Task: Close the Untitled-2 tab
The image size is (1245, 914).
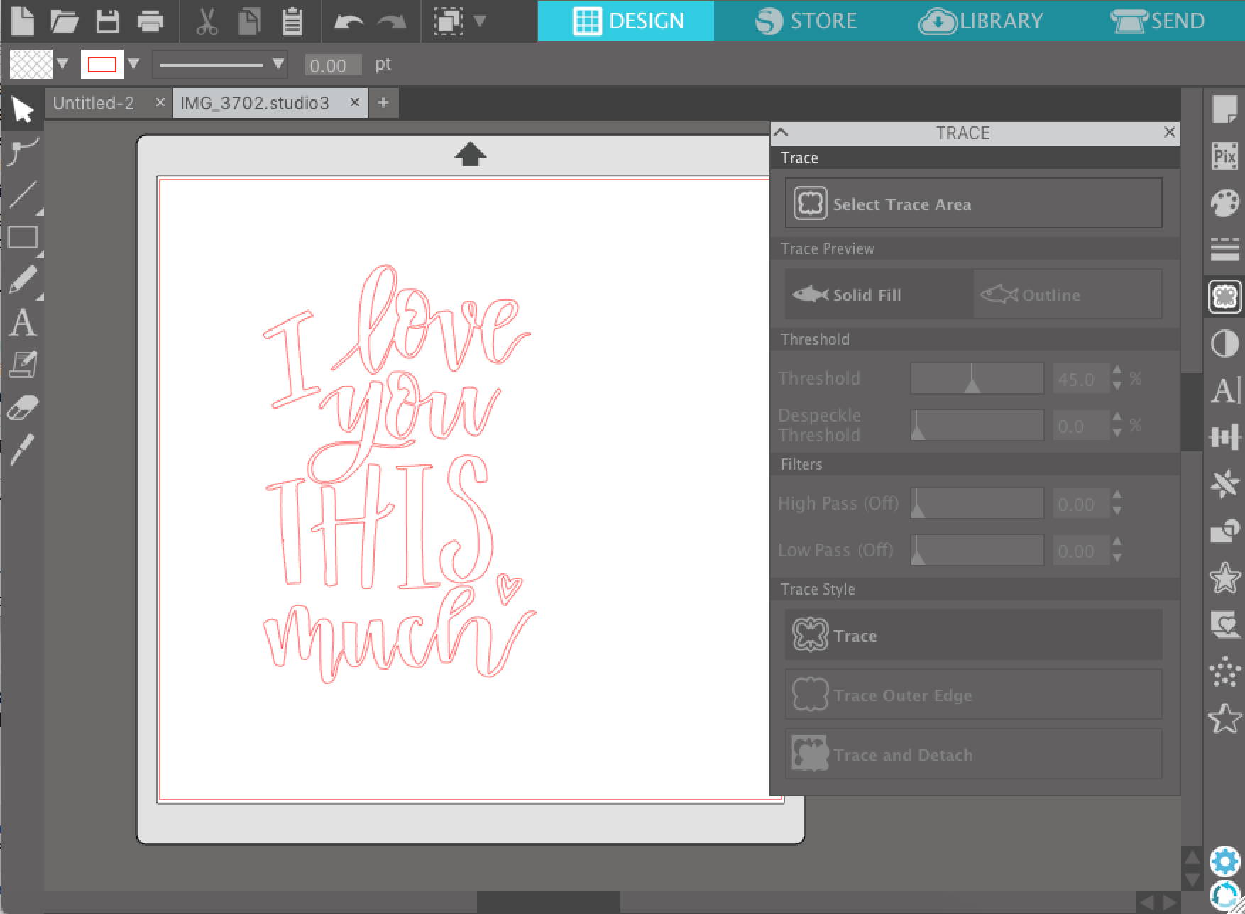Action: coord(160,103)
